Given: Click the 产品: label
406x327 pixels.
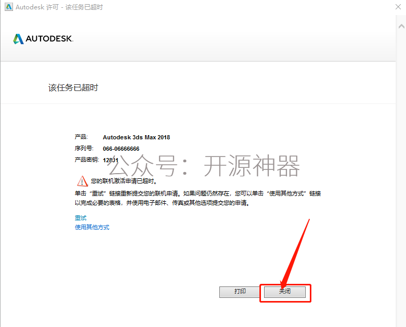Looking at the screenshot, I should coord(81,137).
